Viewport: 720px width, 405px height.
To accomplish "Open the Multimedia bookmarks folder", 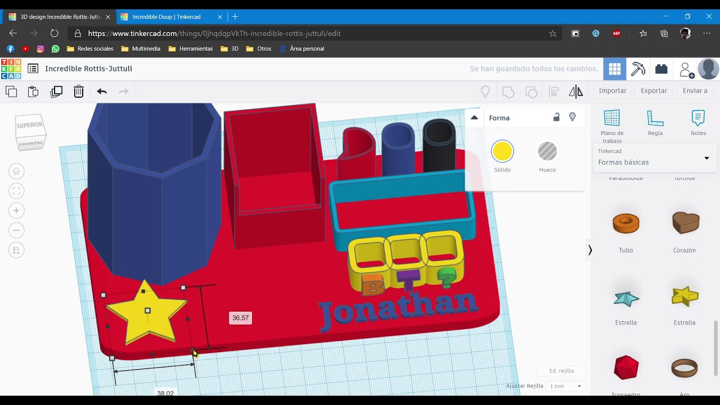I will 141,49.
